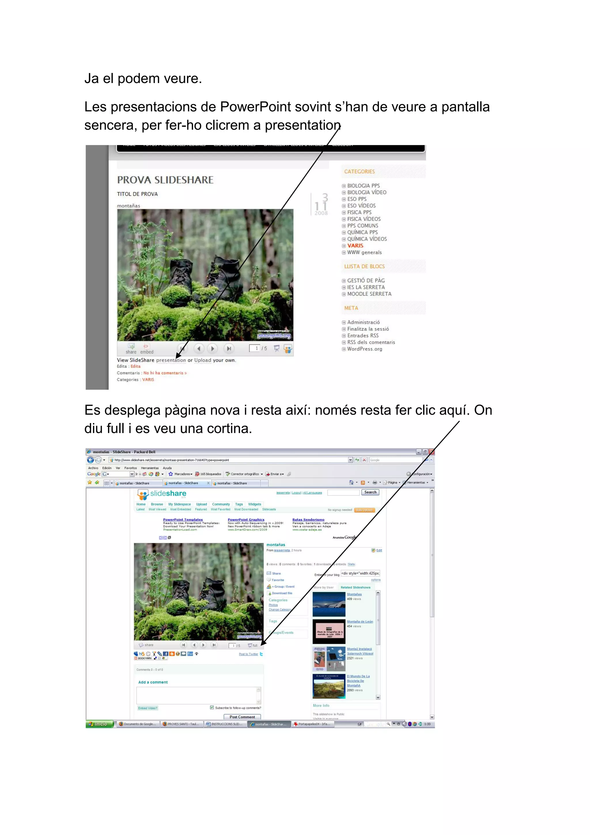Click browser Back arrow button

pyautogui.click(x=90, y=460)
